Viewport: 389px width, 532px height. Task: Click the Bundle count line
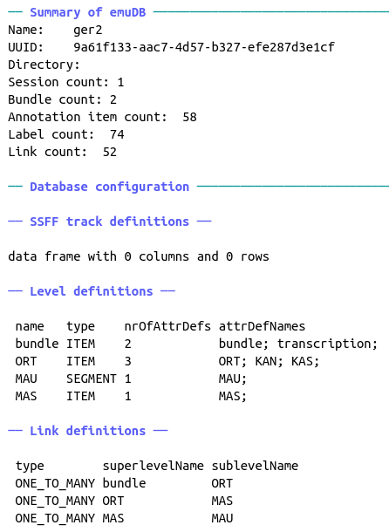(x=62, y=99)
